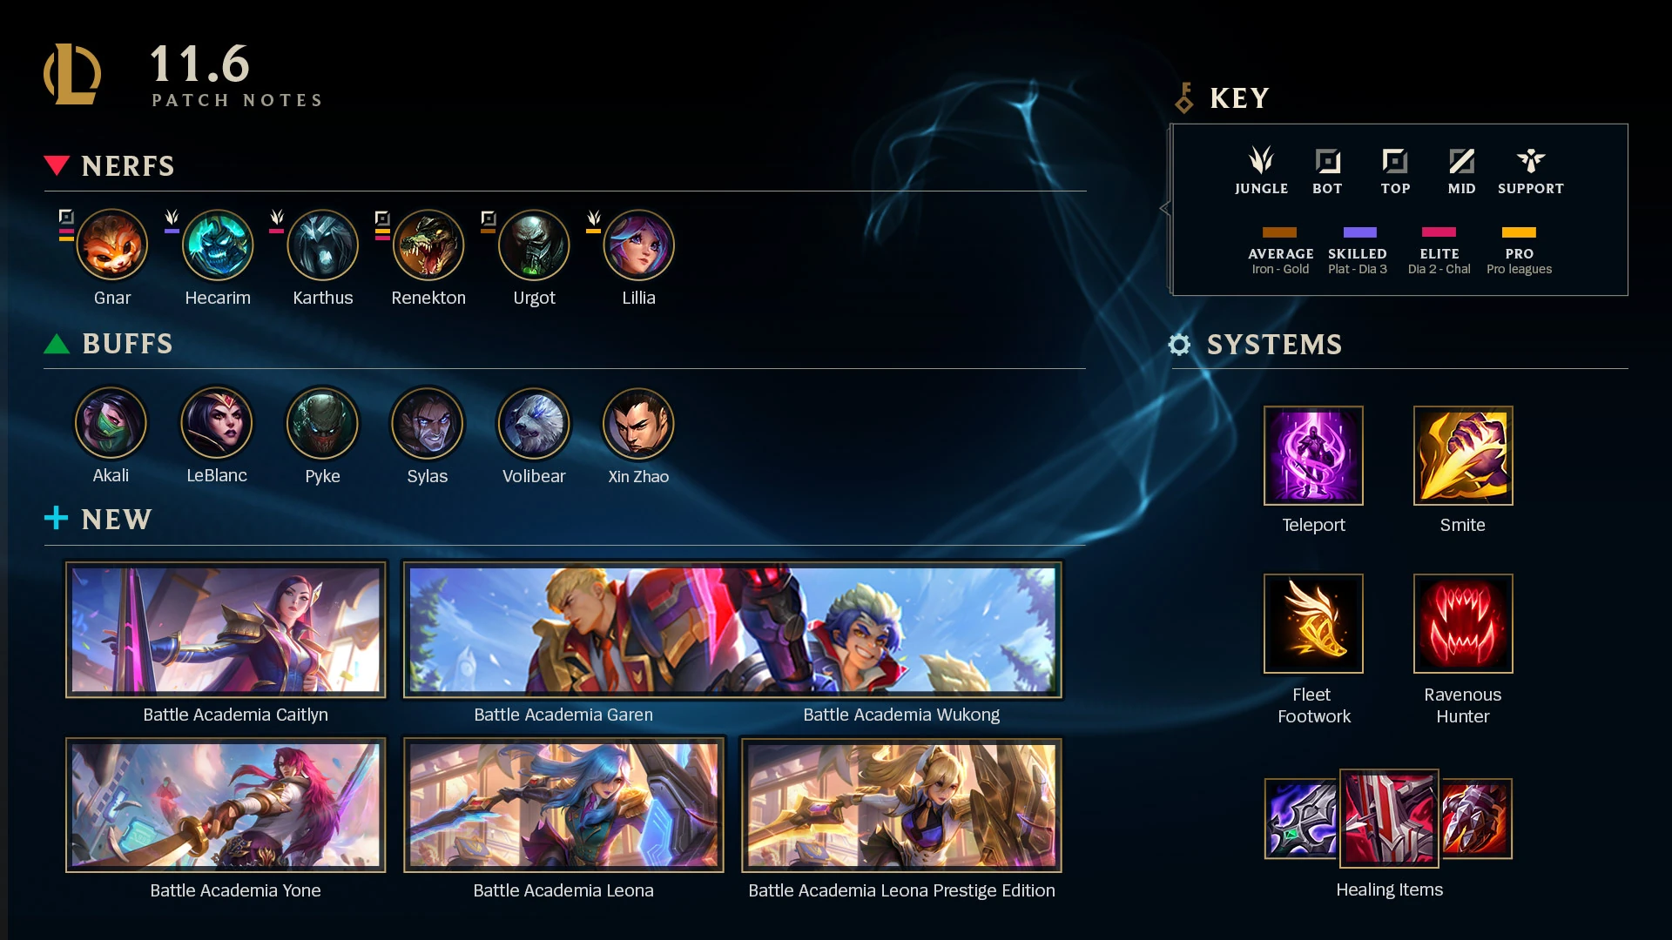Click the orange Average skill color bar

[1279, 232]
